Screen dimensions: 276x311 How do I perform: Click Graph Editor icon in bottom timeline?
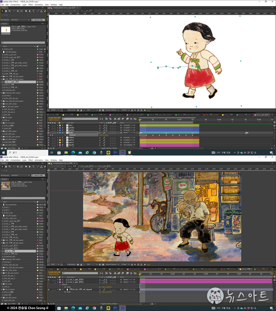135,273
